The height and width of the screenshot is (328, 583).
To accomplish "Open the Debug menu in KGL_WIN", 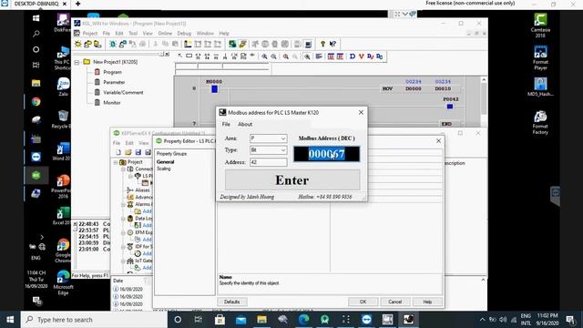I will coord(184,33).
